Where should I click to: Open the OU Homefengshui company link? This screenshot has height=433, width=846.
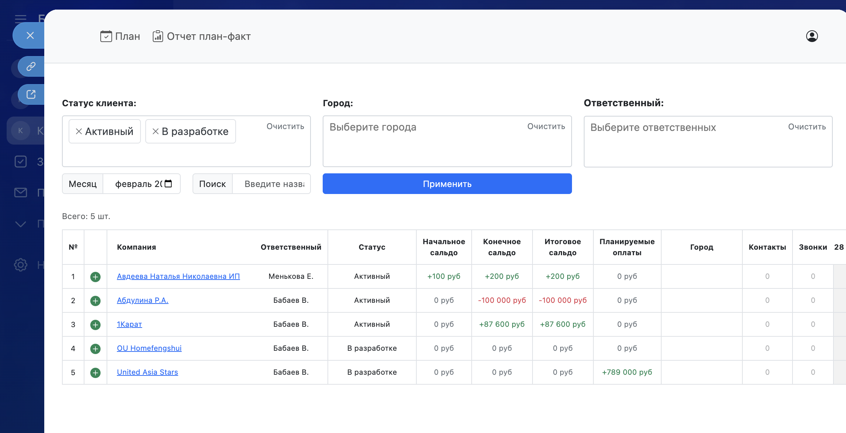click(x=149, y=348)
